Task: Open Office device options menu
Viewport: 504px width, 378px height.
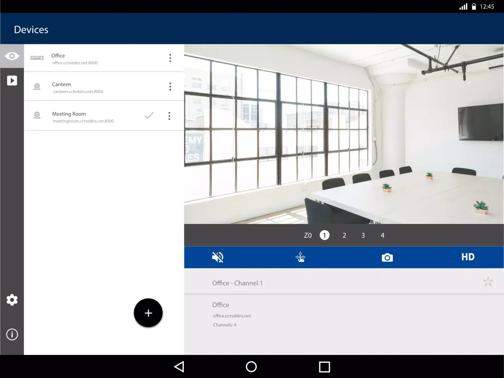Action: (x=170, y=58)
